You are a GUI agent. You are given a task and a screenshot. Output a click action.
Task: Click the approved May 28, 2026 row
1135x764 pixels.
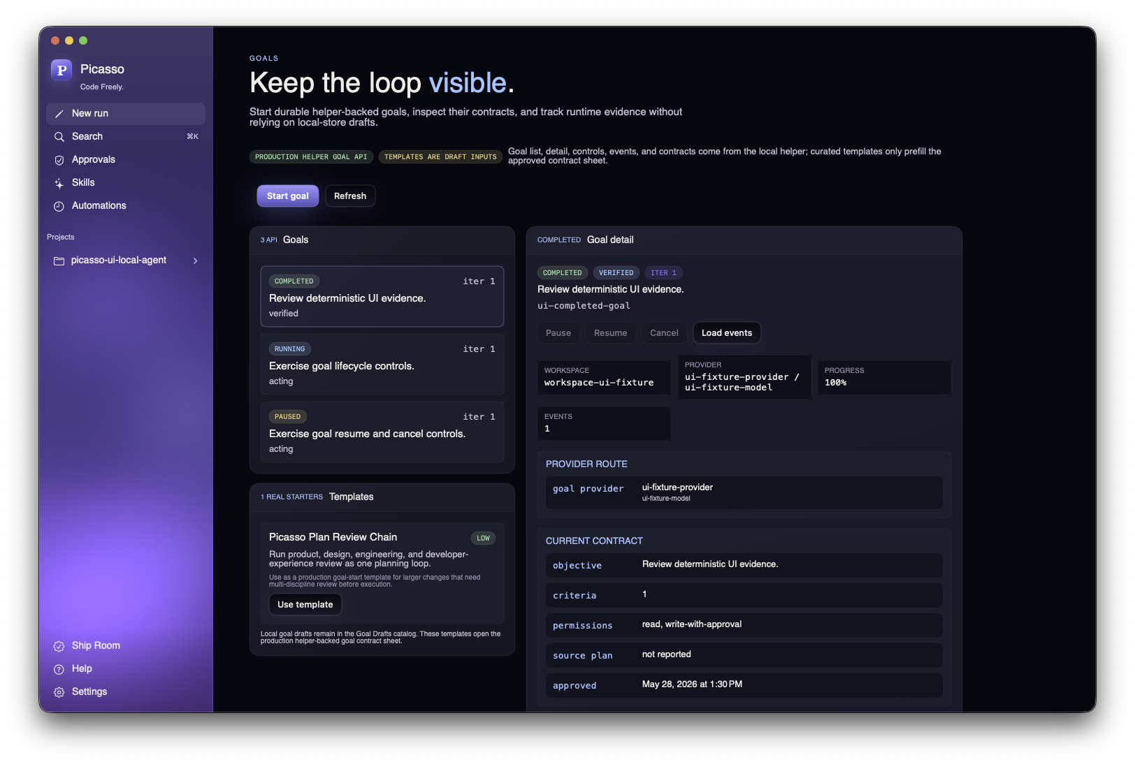click(744, 685)
